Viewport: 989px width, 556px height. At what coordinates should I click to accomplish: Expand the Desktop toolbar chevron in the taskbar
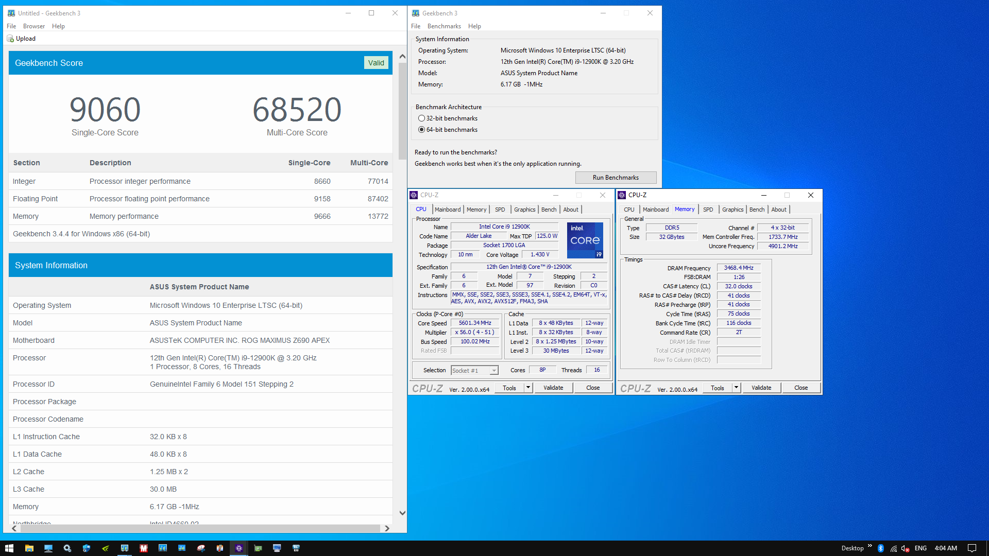click(870, 546)
